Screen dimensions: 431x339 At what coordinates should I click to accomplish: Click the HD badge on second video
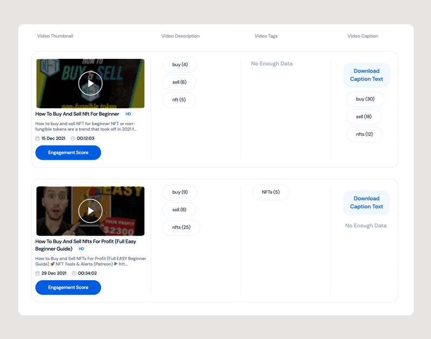(82, 249)
